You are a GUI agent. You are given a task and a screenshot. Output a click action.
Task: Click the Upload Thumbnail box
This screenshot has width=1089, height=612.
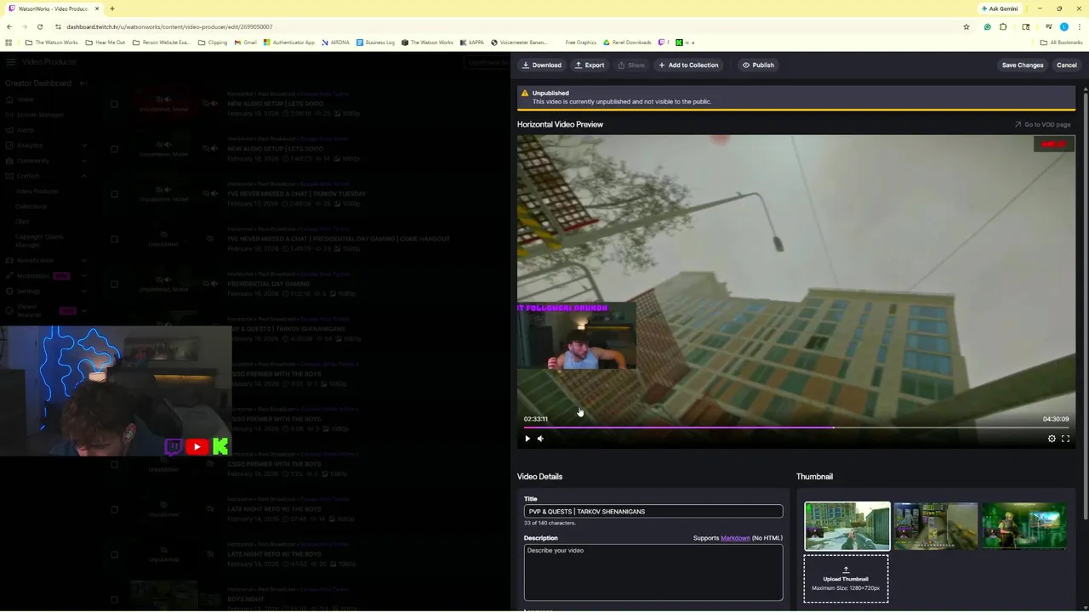pyautogui.click(x=846, y=579)
